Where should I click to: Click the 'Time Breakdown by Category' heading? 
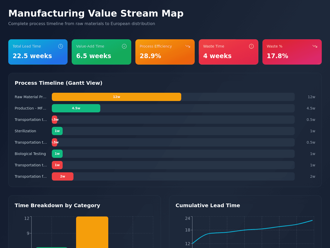pyautogui.click(x=57, y=205)
